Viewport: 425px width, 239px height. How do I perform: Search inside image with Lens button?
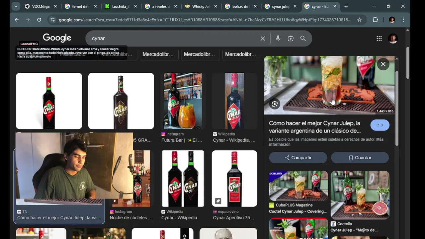point(275,104)
